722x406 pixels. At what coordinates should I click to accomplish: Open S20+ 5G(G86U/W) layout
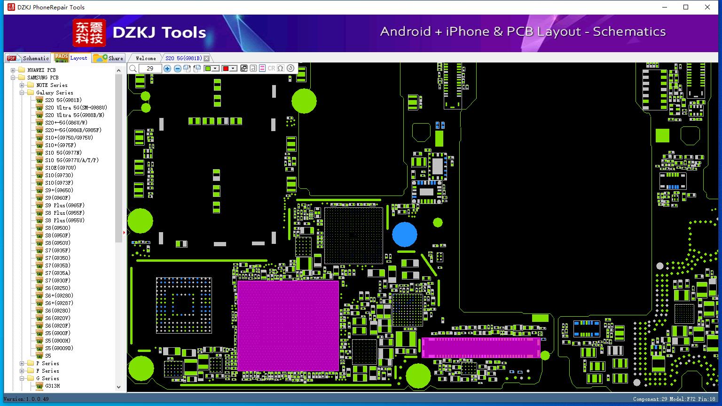coord(66,123)
